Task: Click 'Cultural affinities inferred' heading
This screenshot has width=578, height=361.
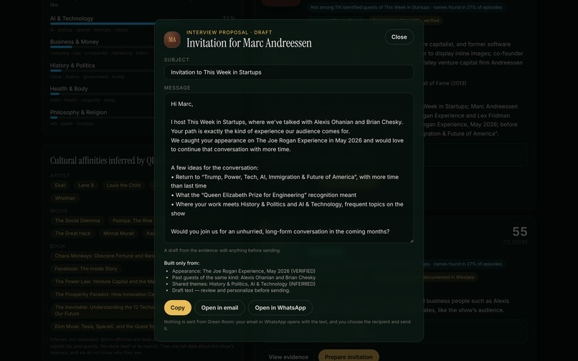Action: click(102, 160)
